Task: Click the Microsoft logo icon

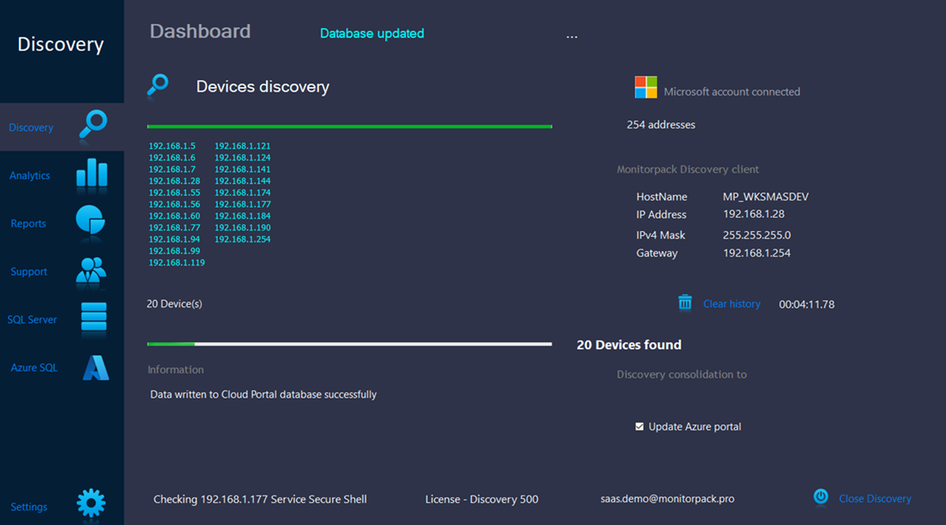Action: click(x=645, y=88)
